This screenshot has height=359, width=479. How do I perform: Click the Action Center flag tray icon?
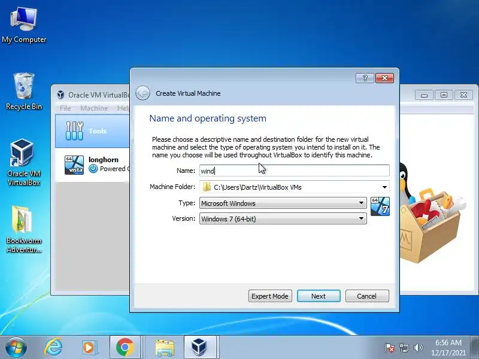tap(390, 348)
